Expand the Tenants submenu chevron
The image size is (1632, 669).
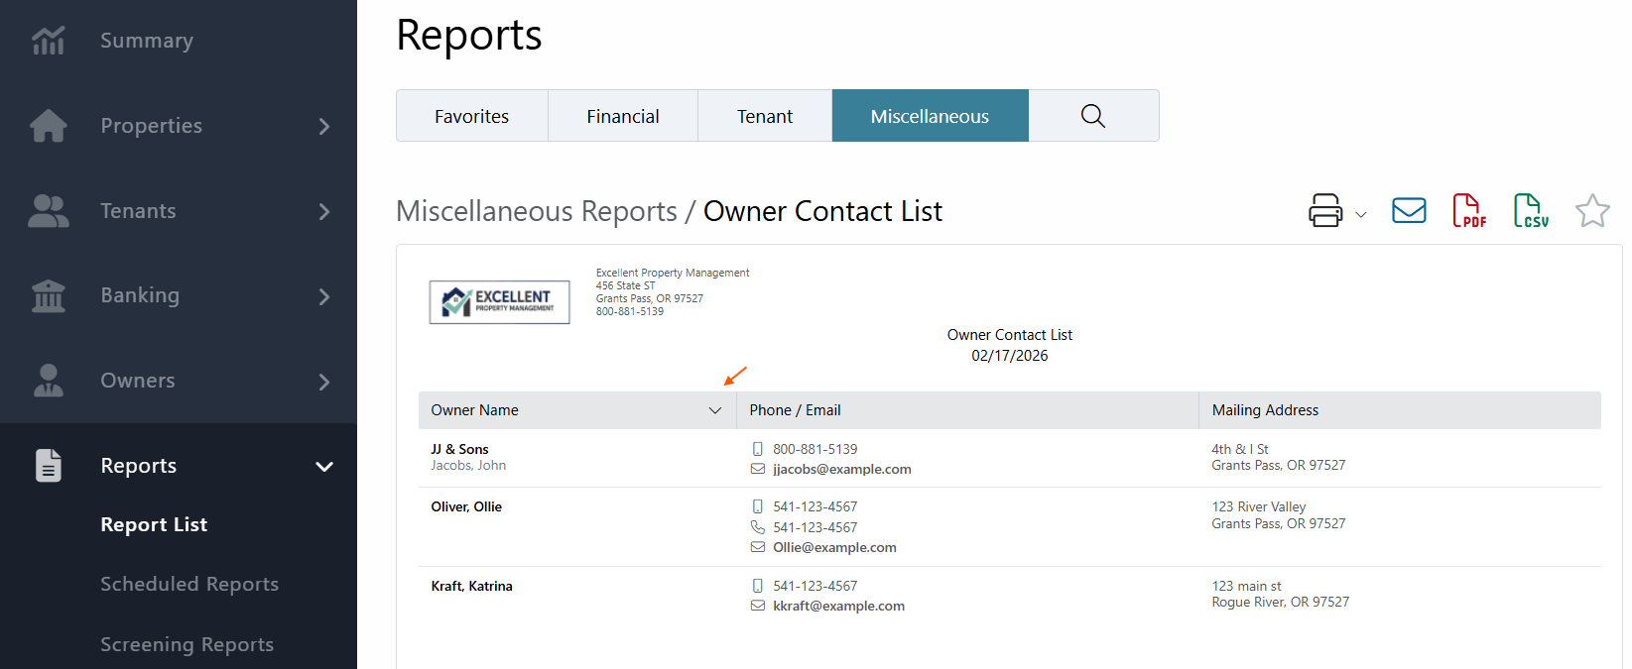point(324,211)
